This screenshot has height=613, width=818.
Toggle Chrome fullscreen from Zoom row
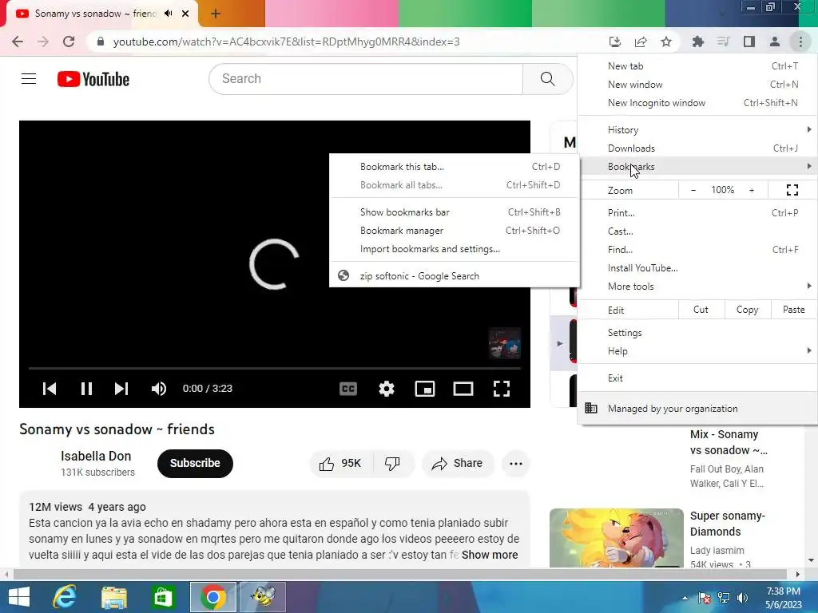coord(792,190)
